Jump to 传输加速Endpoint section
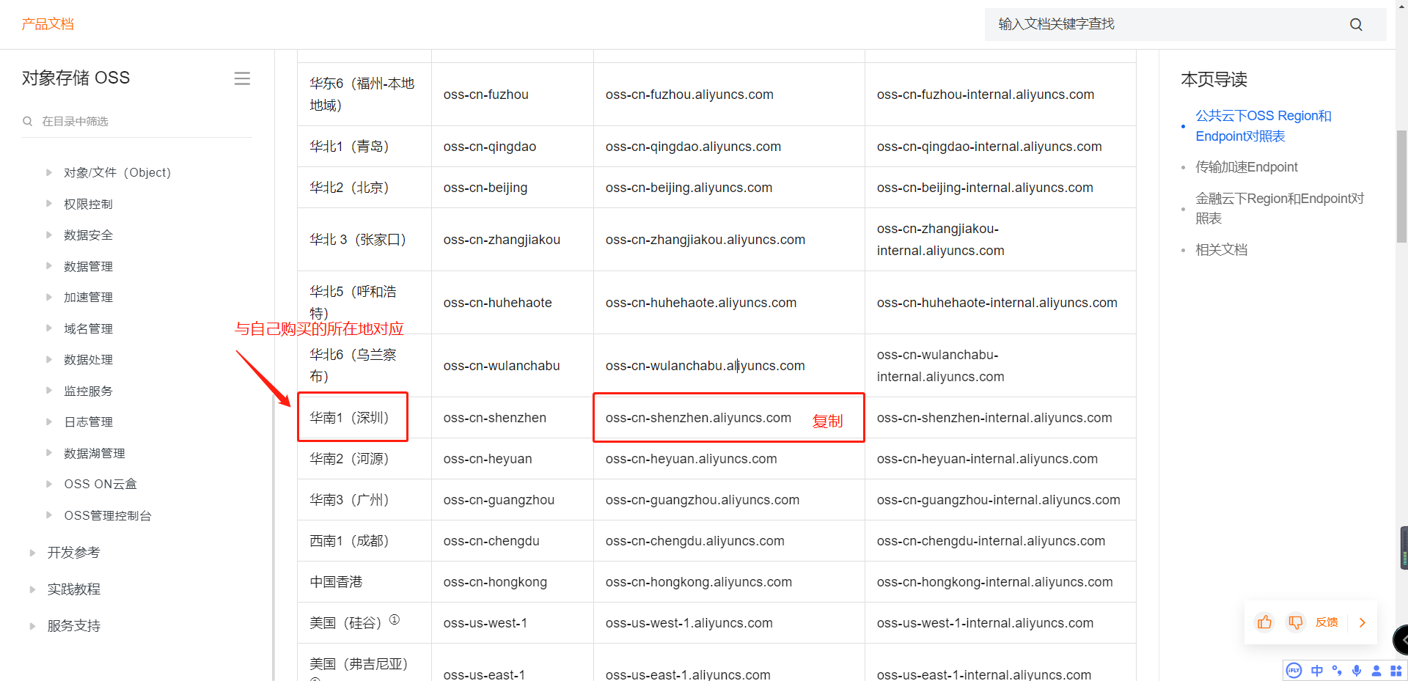Image resolution: width=1408 pixels, height=681 pixels. (x=1246, y=167)
